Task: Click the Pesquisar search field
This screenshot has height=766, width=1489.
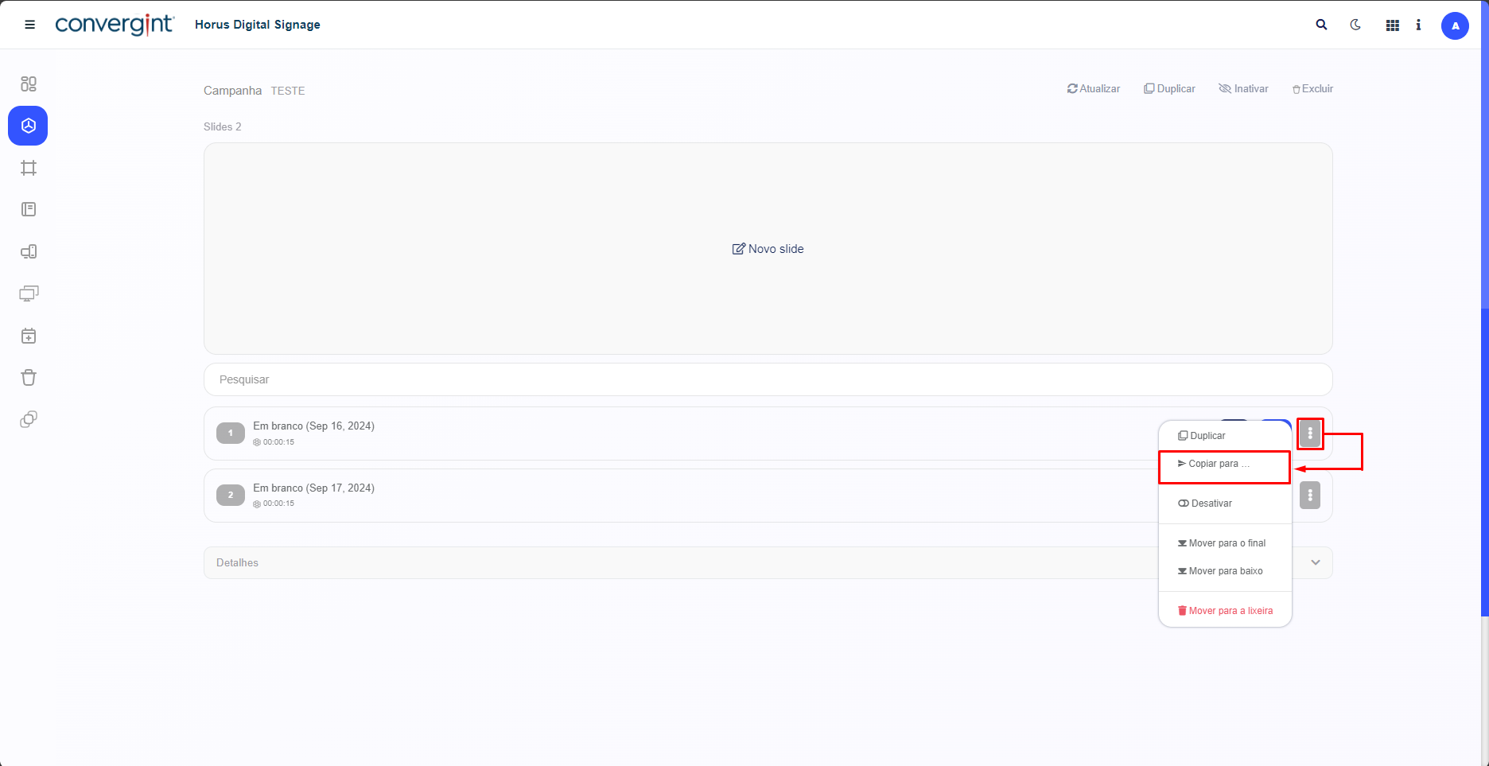Action: (x=768, y=379)
